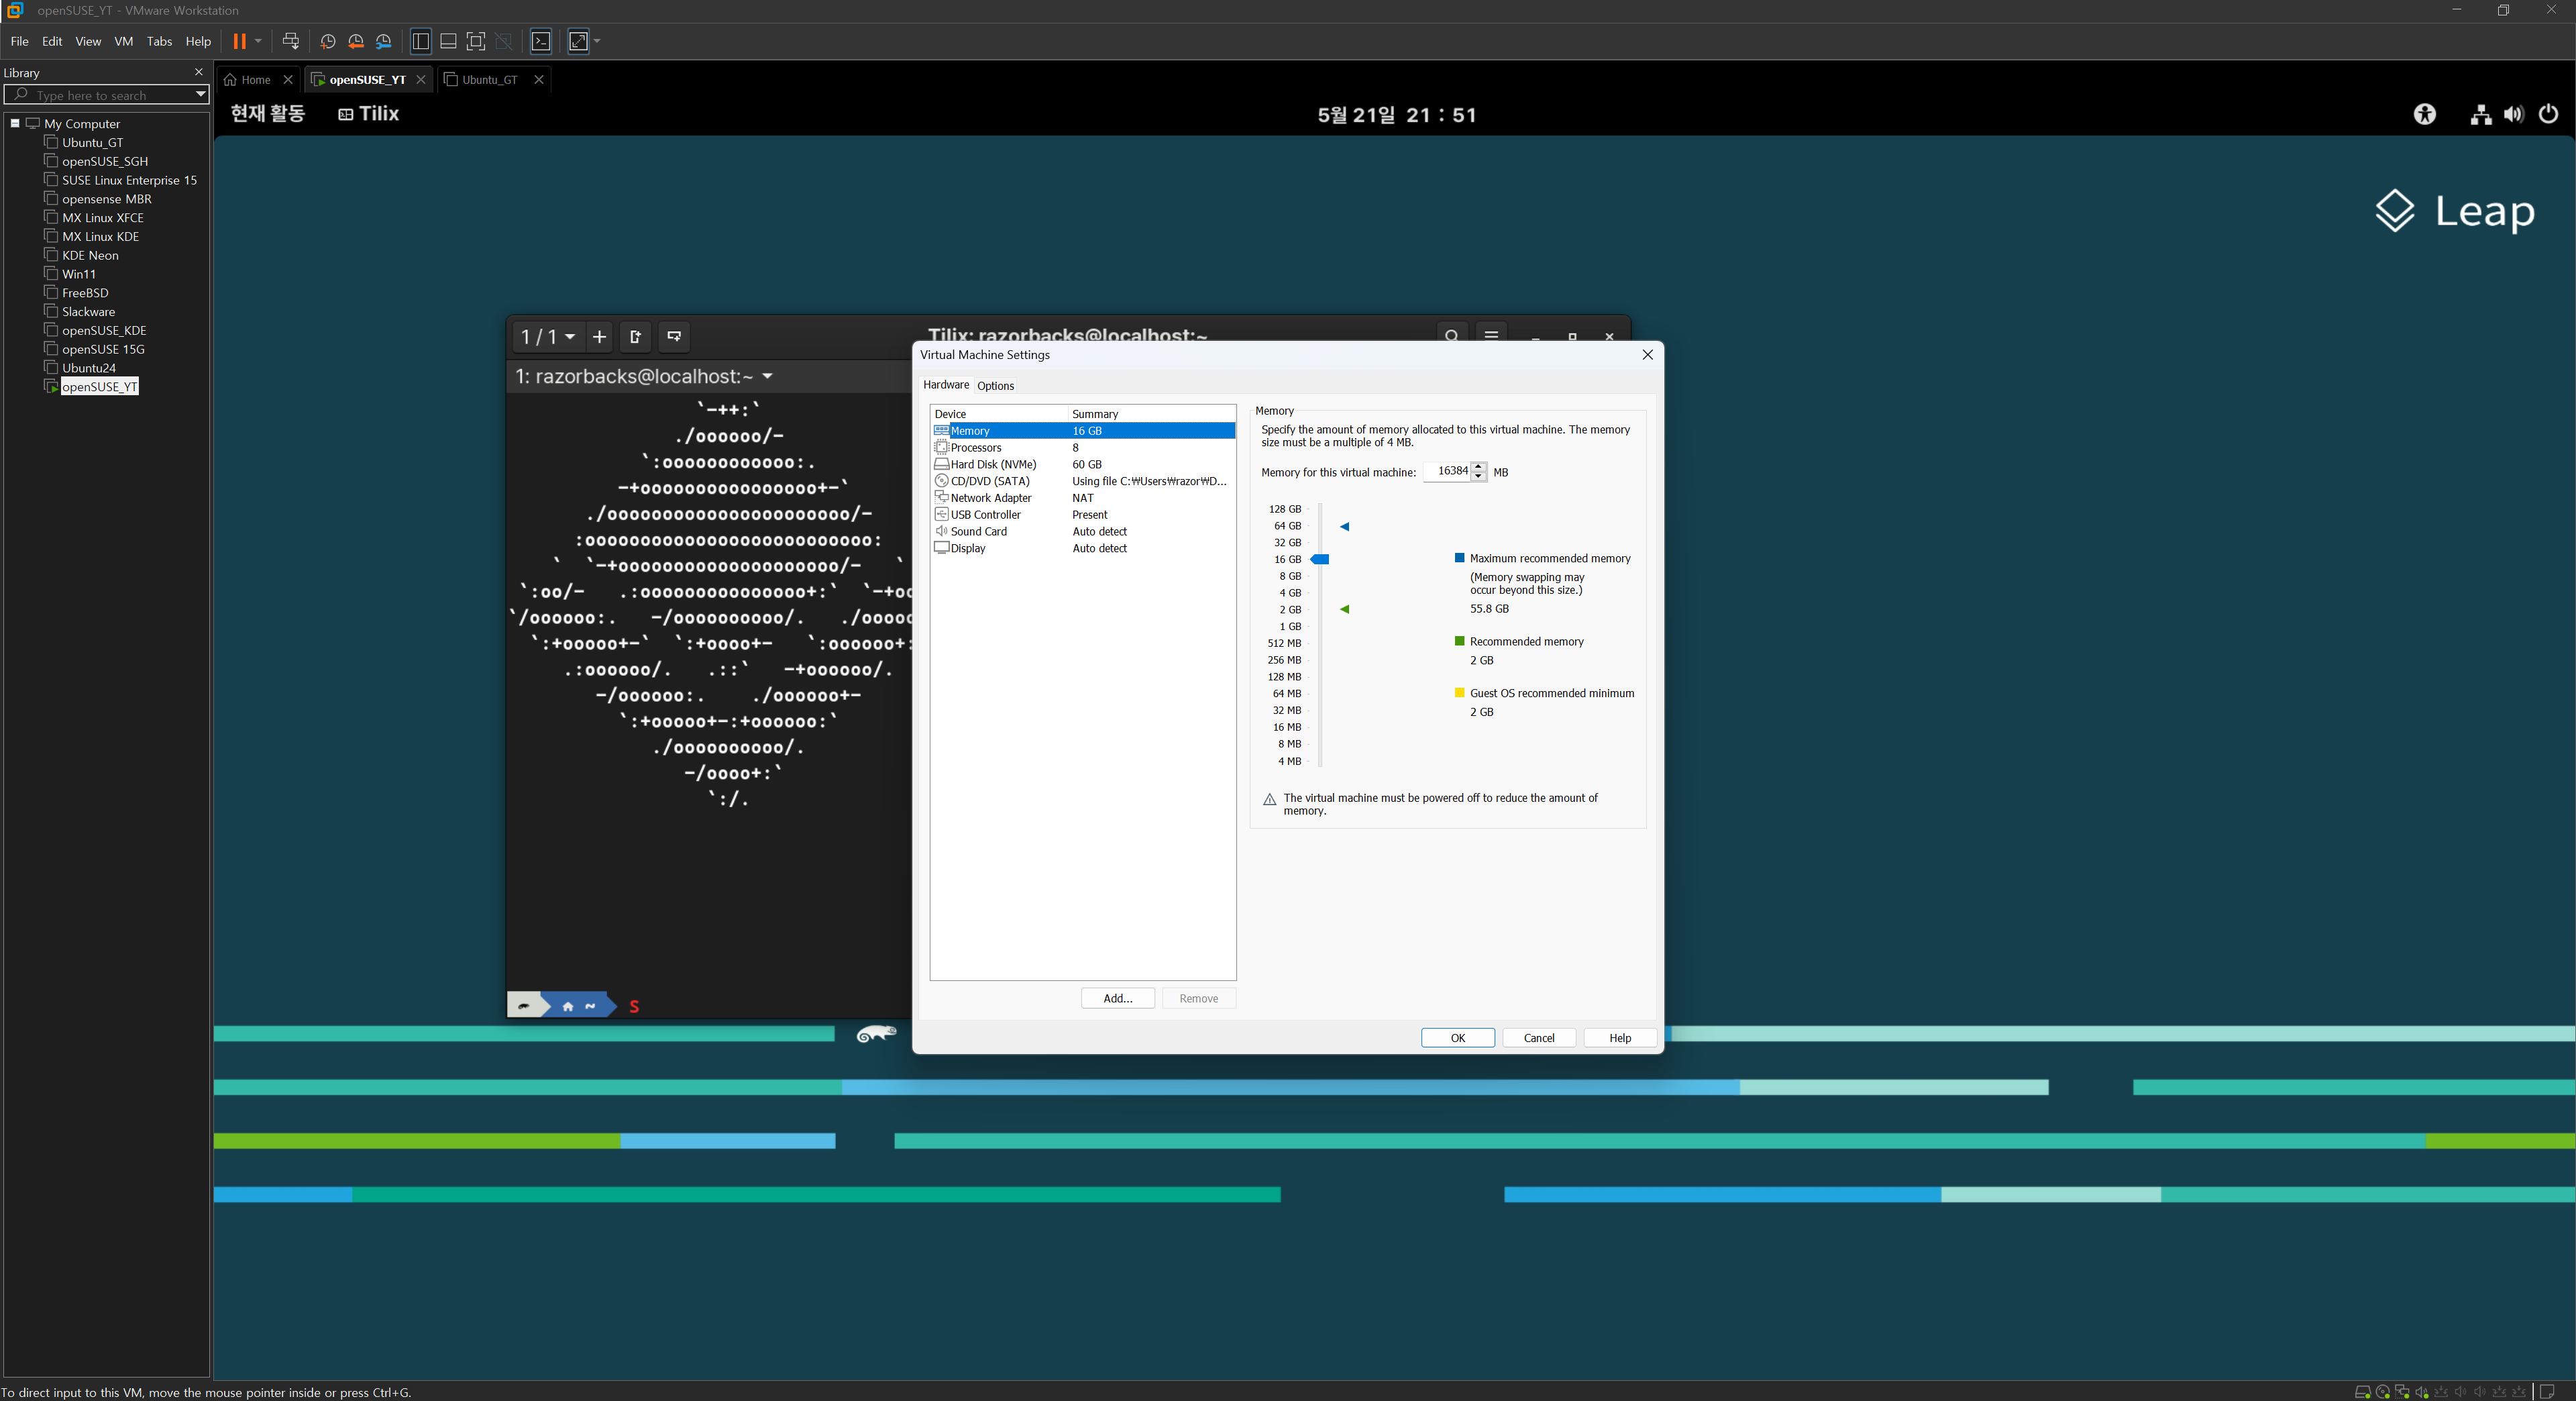2576x1401 pixels.
Task: Click the Add... hardware button
Action: 1117,998
